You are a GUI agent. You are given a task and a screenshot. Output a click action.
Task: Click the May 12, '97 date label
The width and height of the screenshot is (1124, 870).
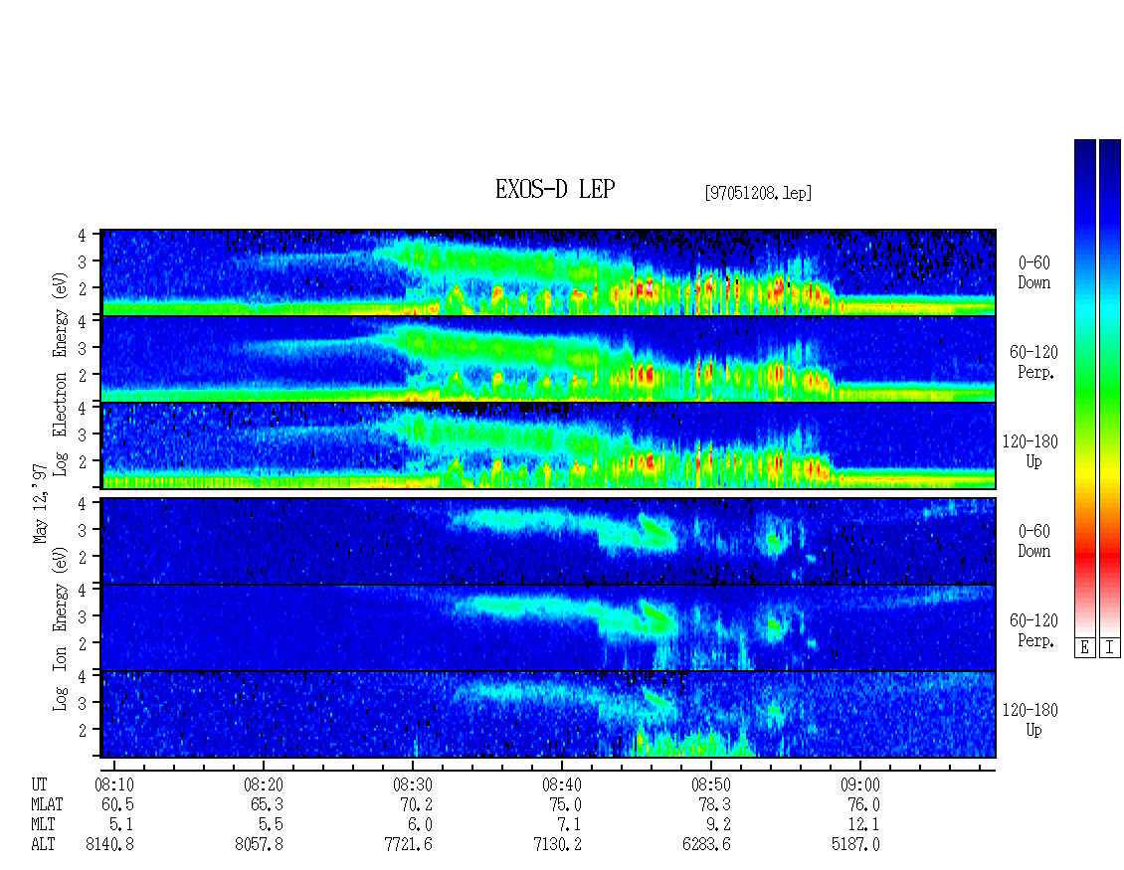pos(40,504)
